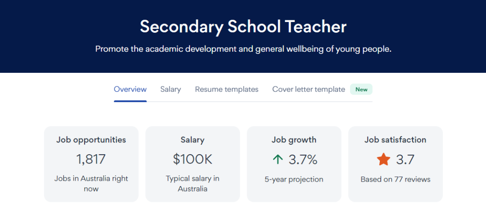Image resolution: width=486 pixels, height=218 pixels.
Task: Click the '5-year projection' caption
Action: [294, 179]
